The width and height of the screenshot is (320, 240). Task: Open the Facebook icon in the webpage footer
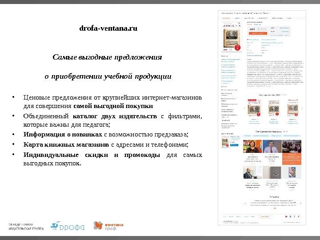pos(295,216)
